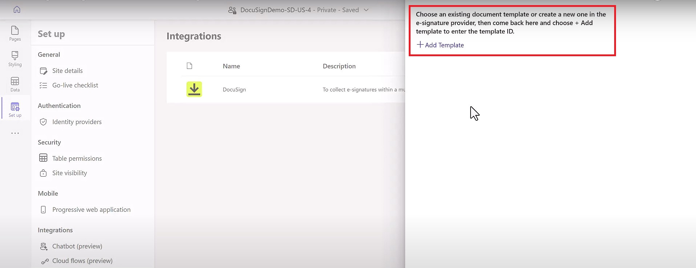Open Cloud flows (preview)
The width and height of the screenshot is (696, 268).
coord(82,261)
